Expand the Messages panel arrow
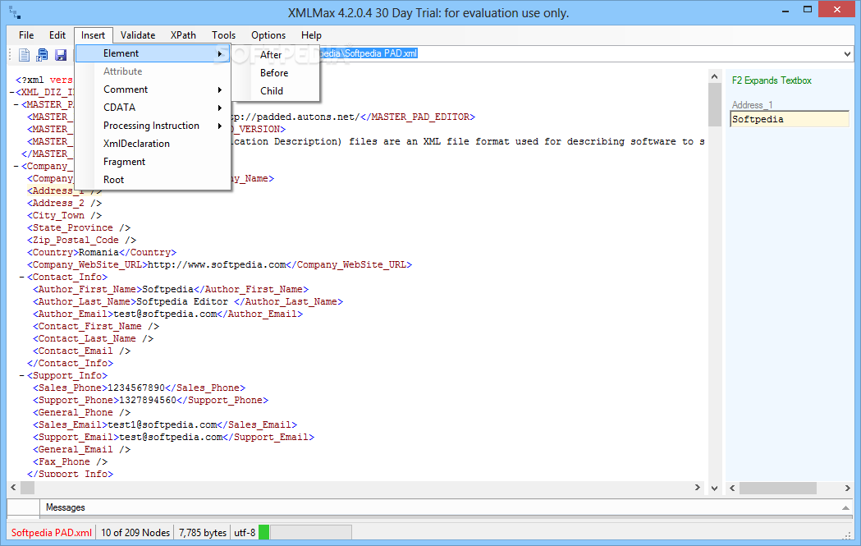The height and width of the screenshot is (546, 861). tap(845, 507)
